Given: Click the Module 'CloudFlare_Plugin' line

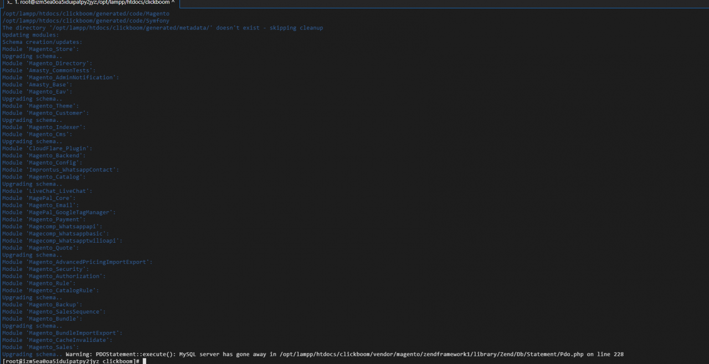Looking at the screenshot, I should coord(47,148).
